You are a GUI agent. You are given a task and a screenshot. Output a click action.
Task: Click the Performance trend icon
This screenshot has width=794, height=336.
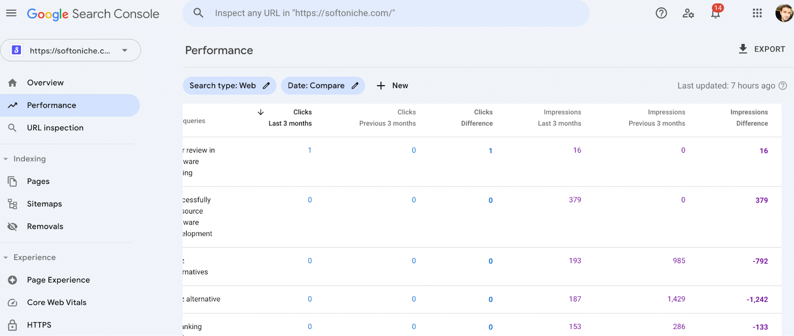point(12,105)
